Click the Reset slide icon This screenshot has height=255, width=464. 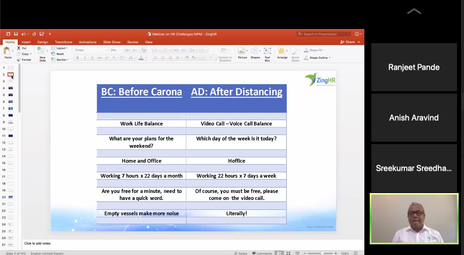[53, 54]
